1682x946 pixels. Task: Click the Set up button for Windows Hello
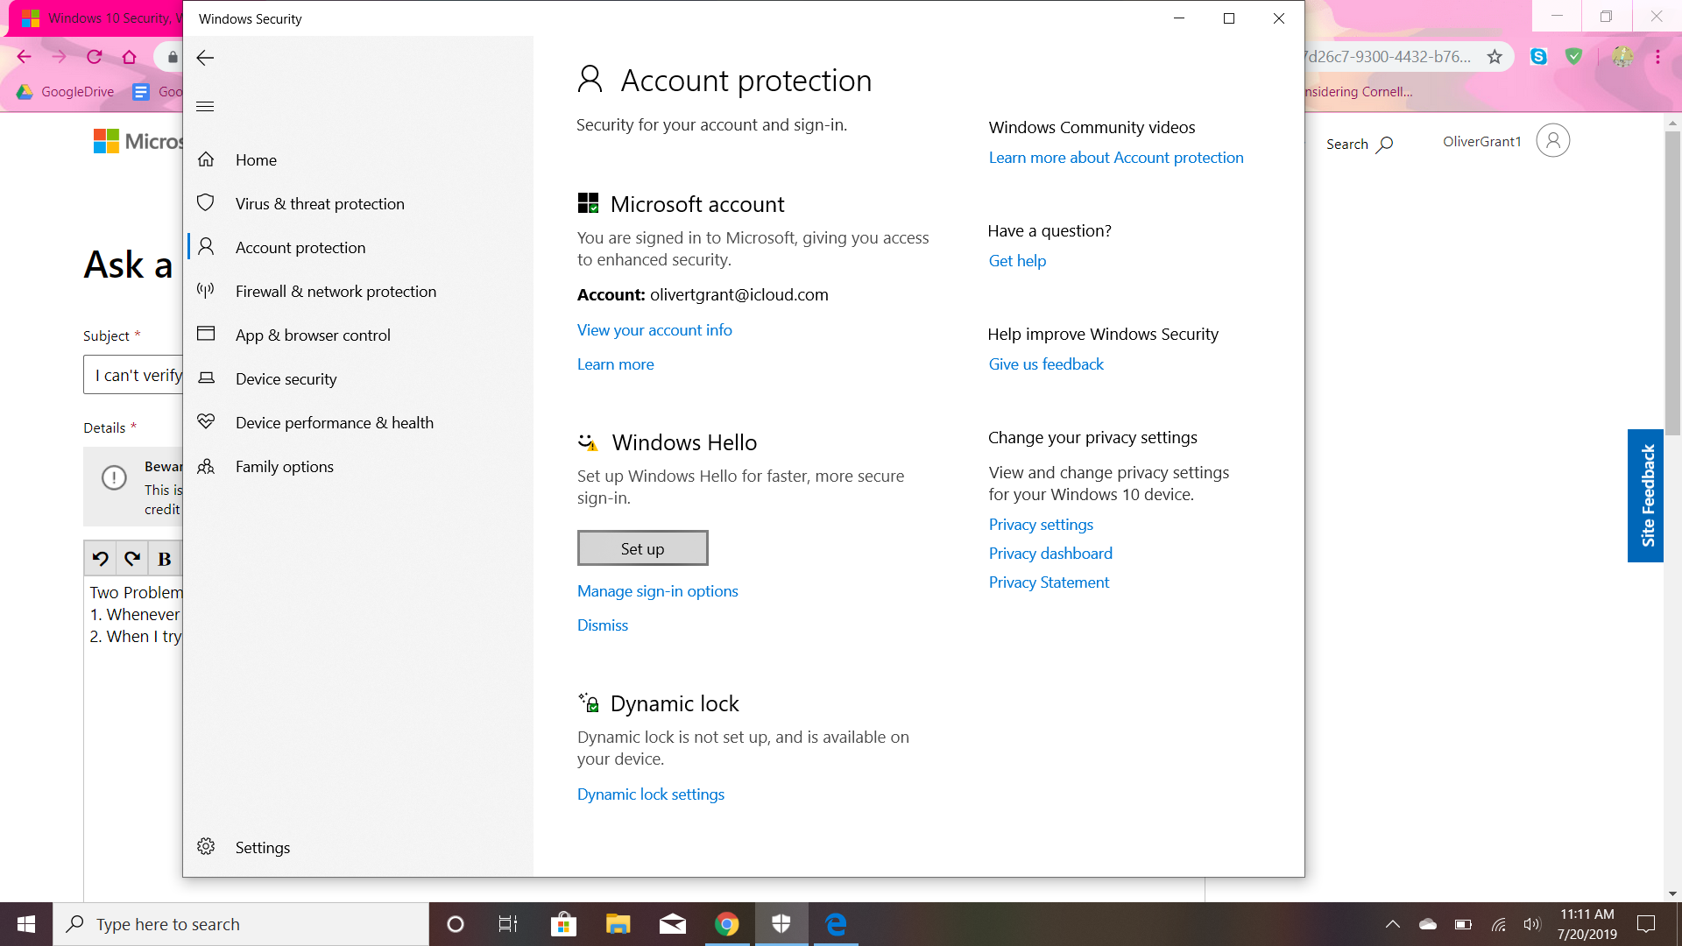coord(642,548)
